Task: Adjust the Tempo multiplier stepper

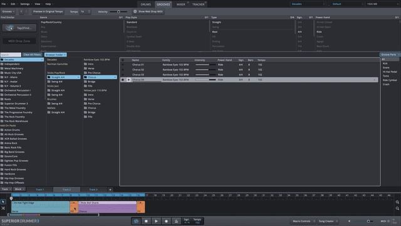Action: 89,11
